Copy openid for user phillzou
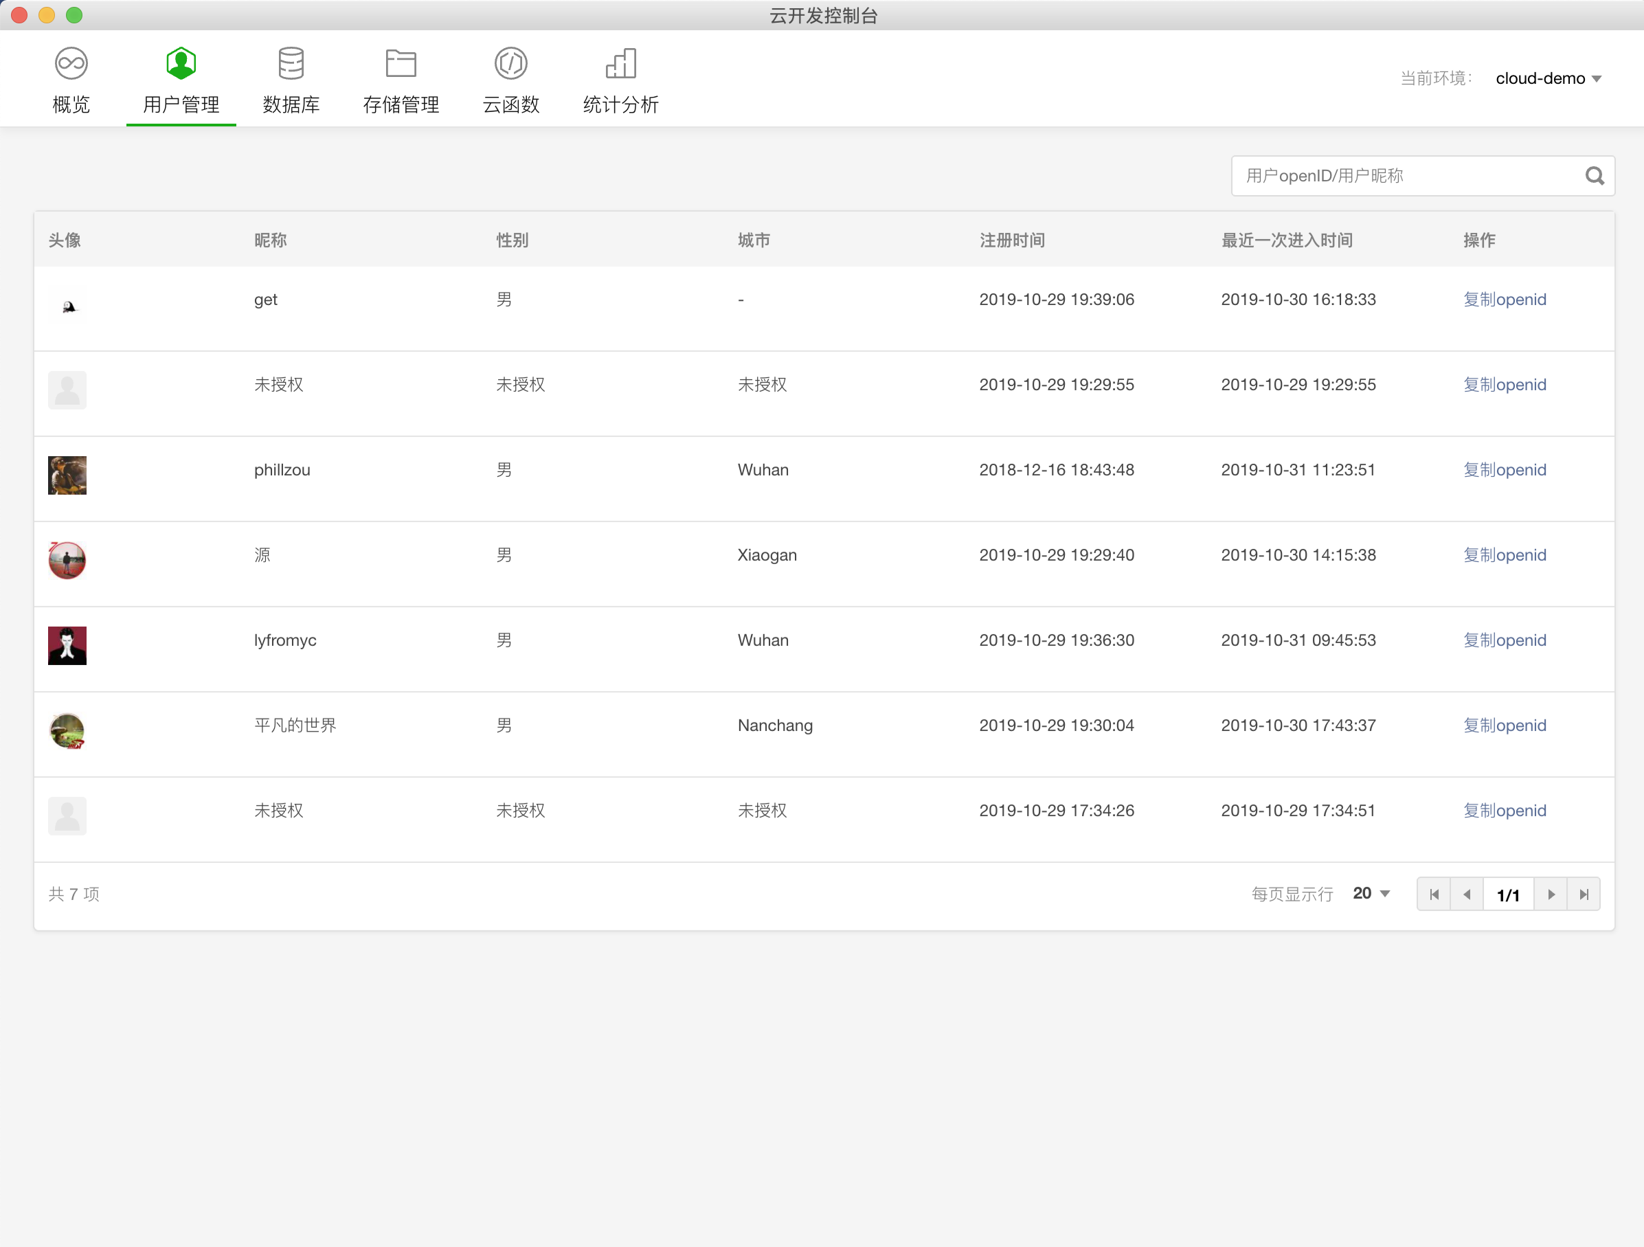The width and height of the screenshot is (1644, 1247). click(1505, 471)
